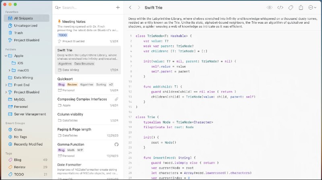Select Uncategorized in Favorites

coord(25,25)
